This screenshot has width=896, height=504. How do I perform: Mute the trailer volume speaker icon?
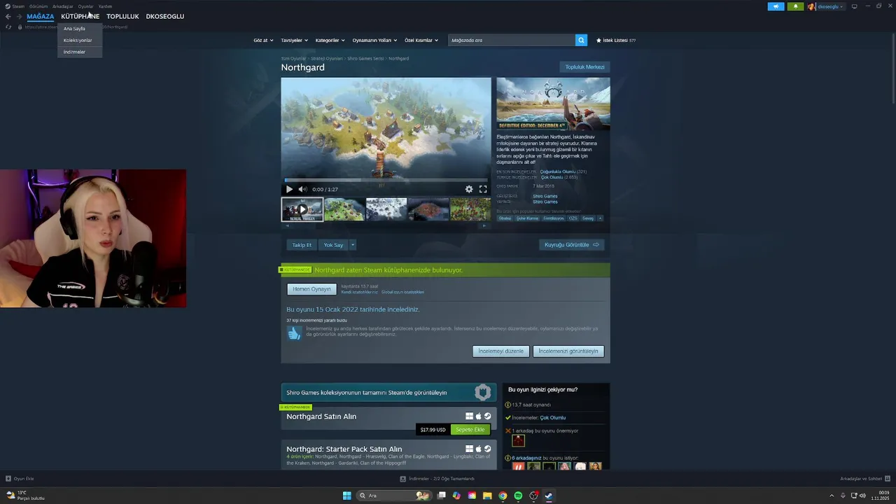click(302, 189)
